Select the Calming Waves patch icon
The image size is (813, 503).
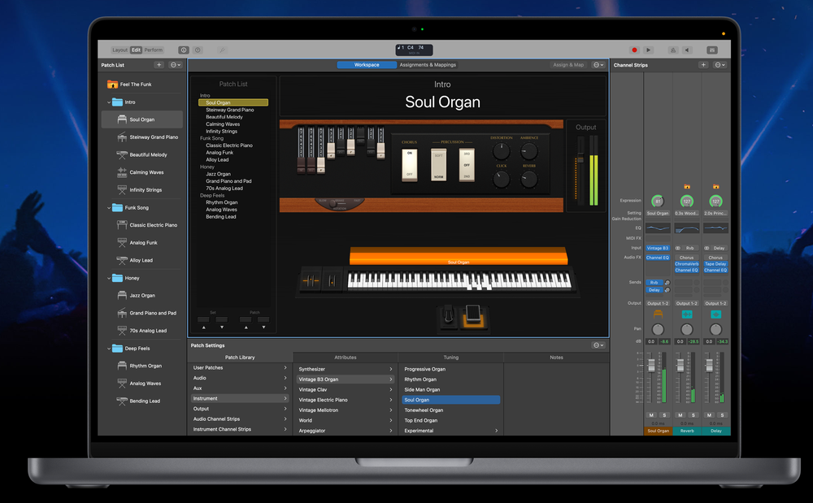[122, 172]
